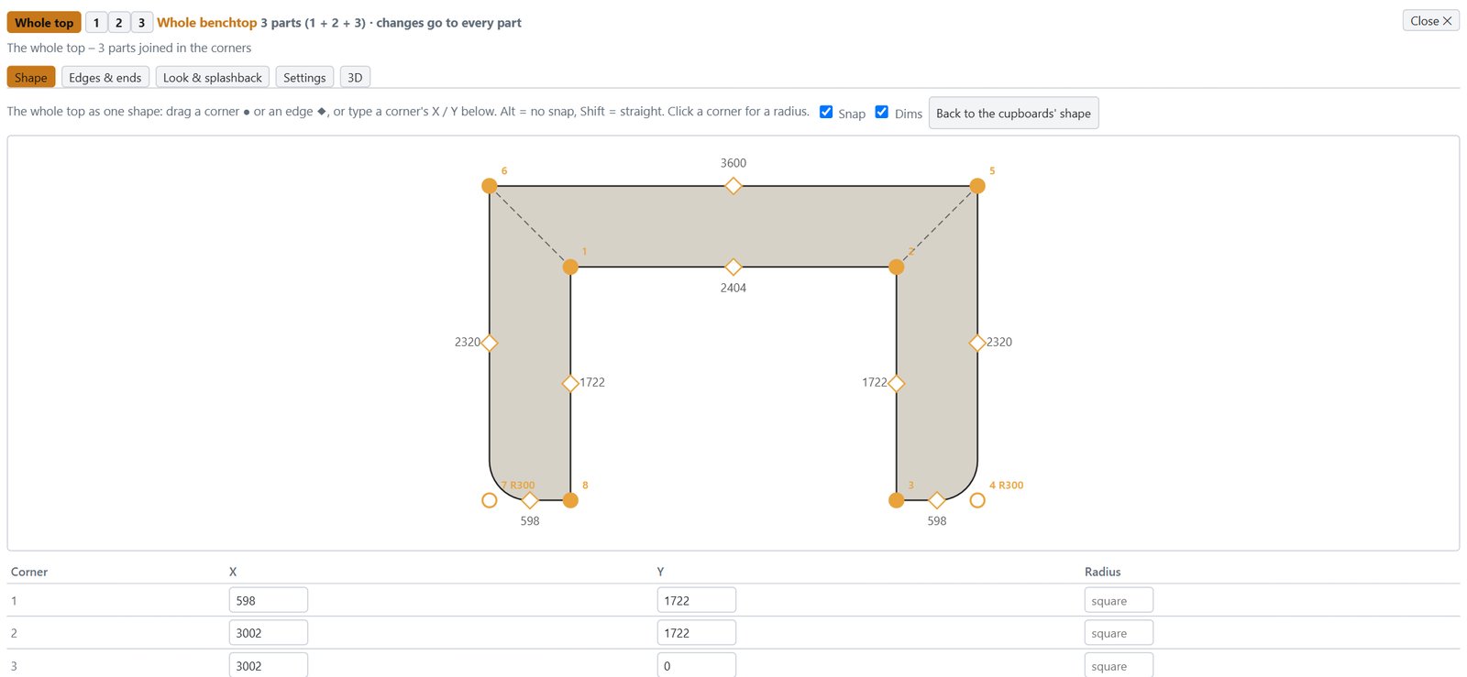Screen dimensions: 1467x677
Task: Edit Radius field for corner 3
Action: click(1119, 665)
